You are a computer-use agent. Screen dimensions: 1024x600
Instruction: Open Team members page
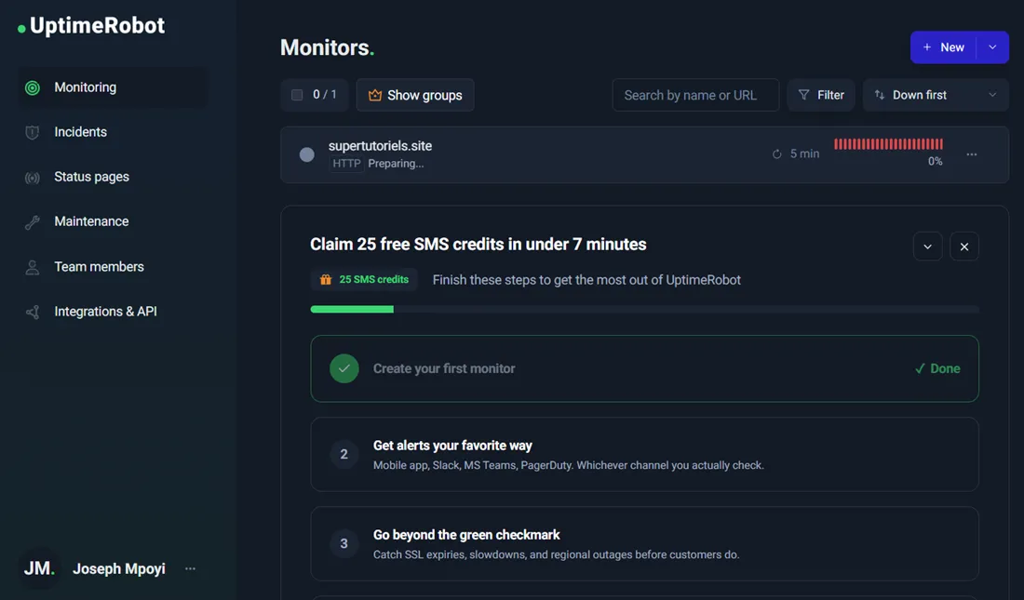[x=99, y=266]
